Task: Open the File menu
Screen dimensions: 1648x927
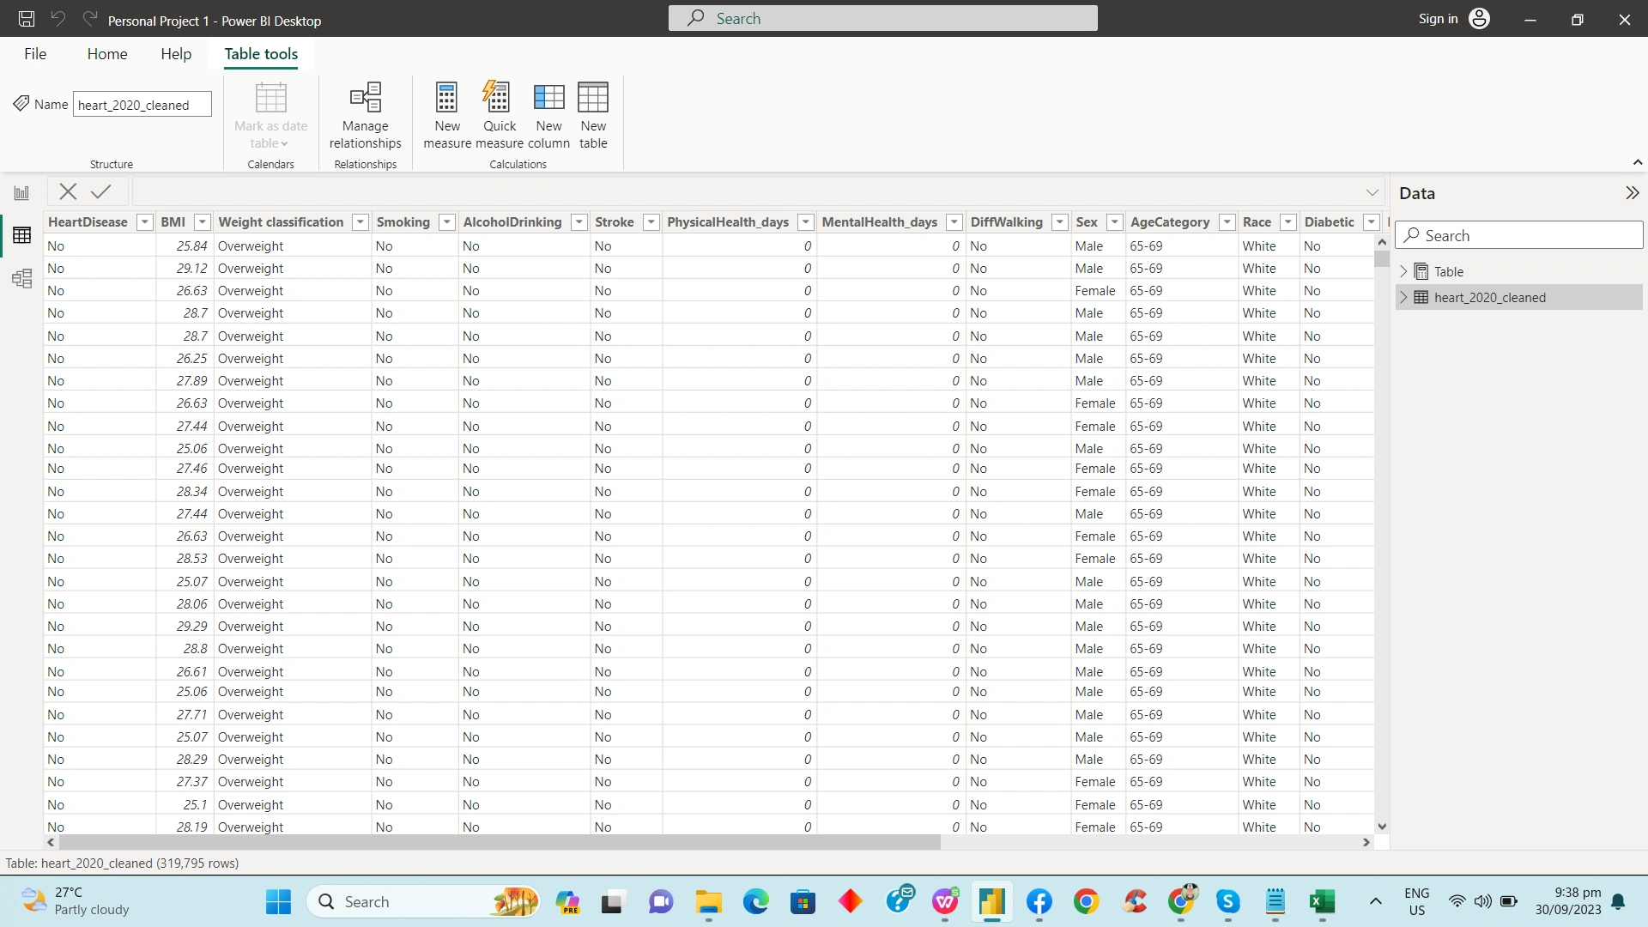Action: pyautogui.click(x=35, y=53)
